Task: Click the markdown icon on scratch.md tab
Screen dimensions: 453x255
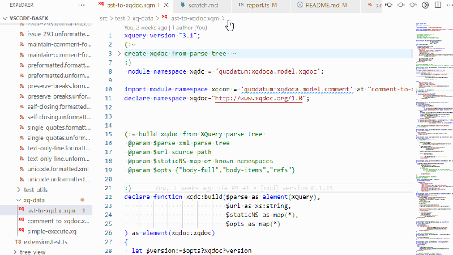Action: coord(182,5)
